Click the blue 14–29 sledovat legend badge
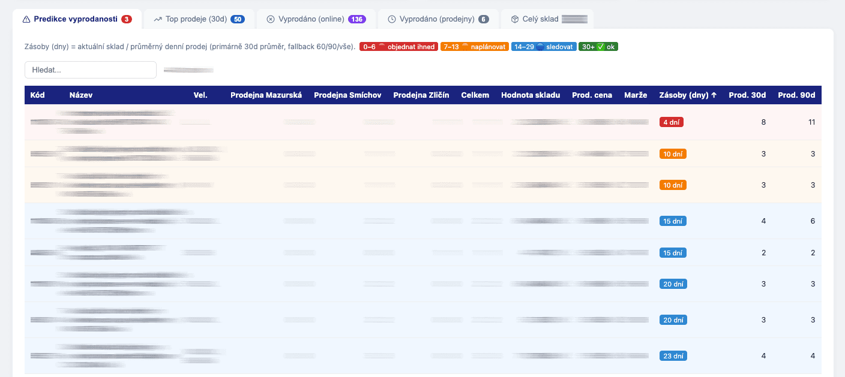 click(544, 47)
